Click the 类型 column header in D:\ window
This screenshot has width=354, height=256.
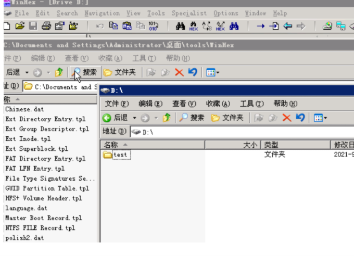pyautogui.click(x=296, y=145)
